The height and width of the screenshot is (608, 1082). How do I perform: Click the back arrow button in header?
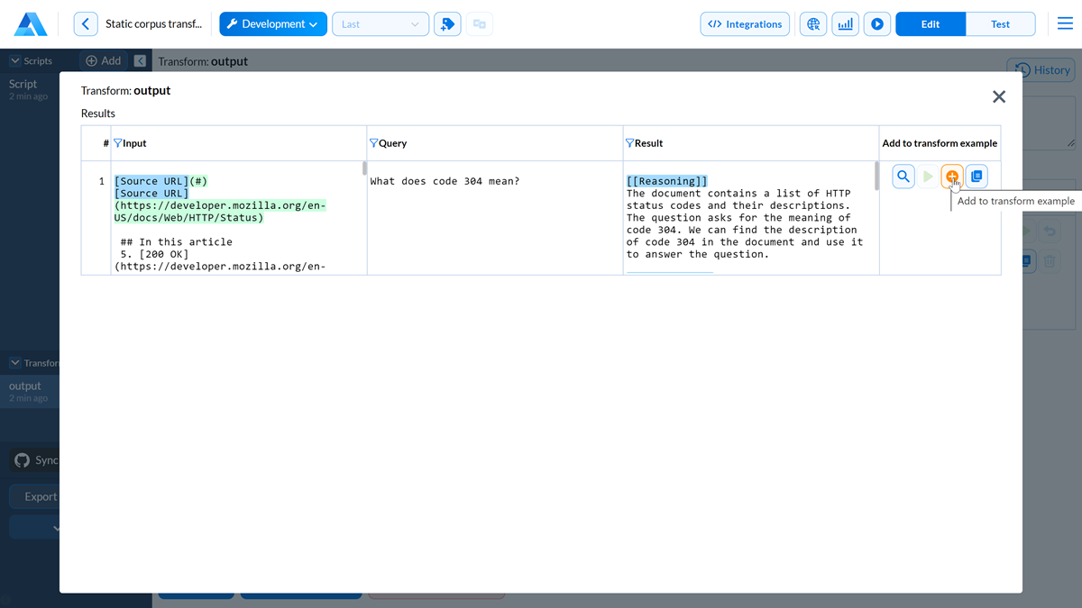pos(86,24)
